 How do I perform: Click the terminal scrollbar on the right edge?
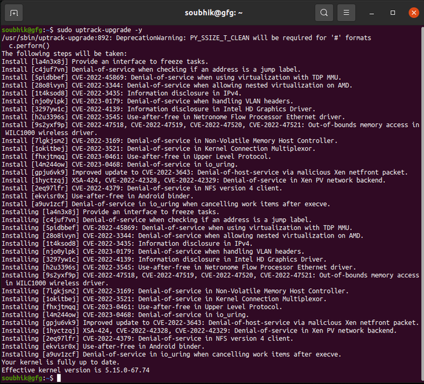[x=422, y=203]
